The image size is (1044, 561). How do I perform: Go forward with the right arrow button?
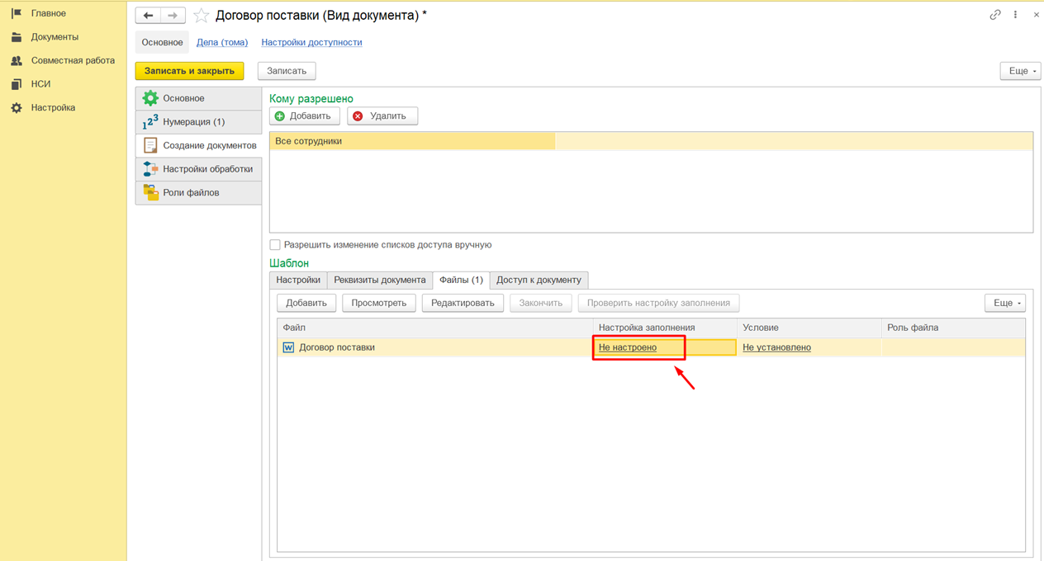click(x=173, y=16)
